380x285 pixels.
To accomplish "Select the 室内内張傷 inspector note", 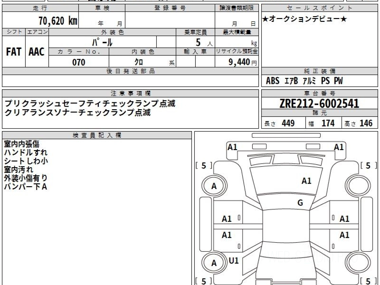I will pyautogui.click(x=22, y=144).
